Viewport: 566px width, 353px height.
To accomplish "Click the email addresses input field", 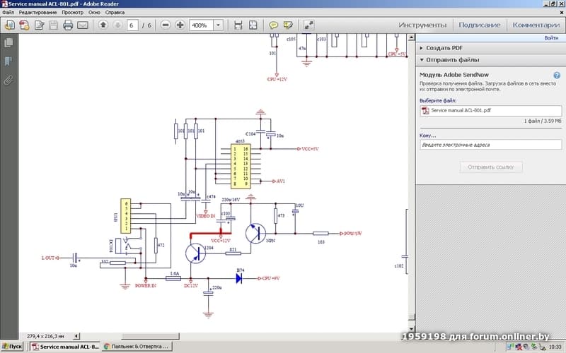I will click(490, 145).
